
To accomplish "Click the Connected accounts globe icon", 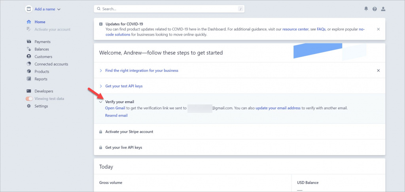I will point(29,64).
